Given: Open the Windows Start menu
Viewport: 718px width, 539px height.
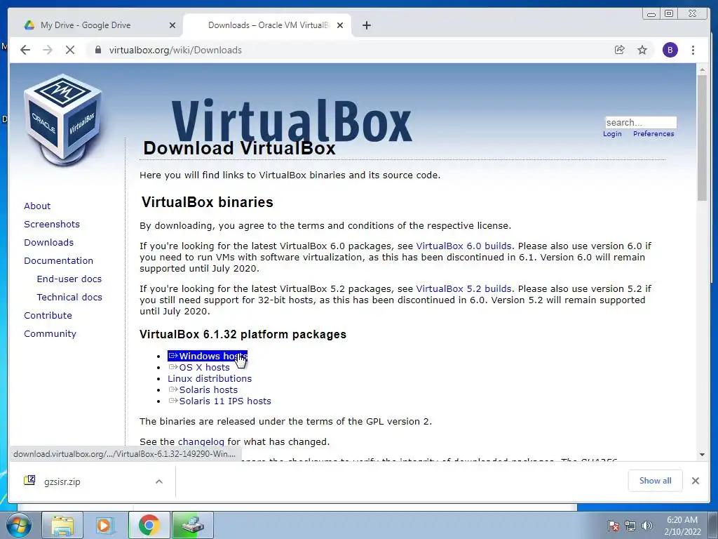Looking at the screenshot, I should tap(18, 525).
